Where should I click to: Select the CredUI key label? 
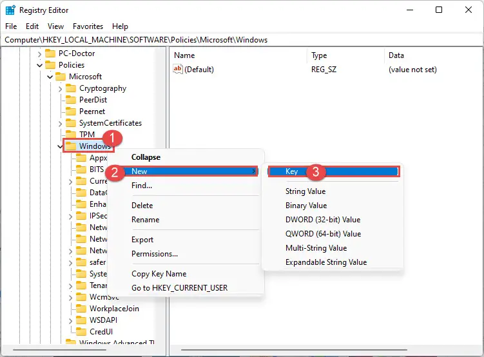tap(101, 332)
